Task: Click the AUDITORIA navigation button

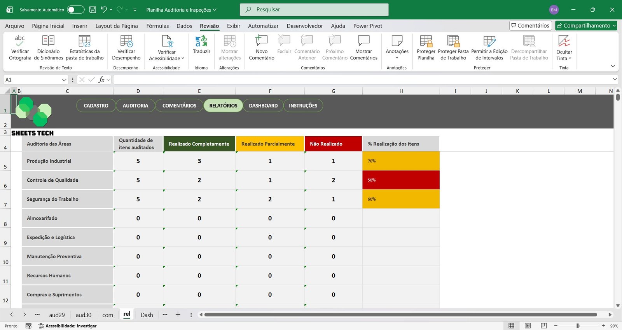Action: (x=135, y=106)
